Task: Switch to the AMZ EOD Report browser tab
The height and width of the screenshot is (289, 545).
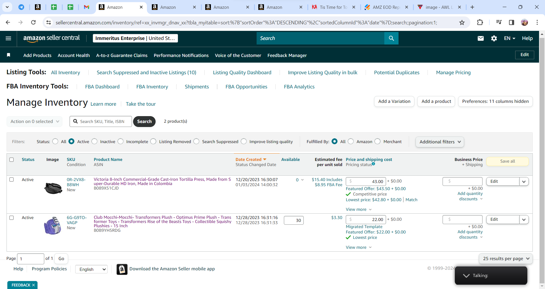Action: coord(386,7)
